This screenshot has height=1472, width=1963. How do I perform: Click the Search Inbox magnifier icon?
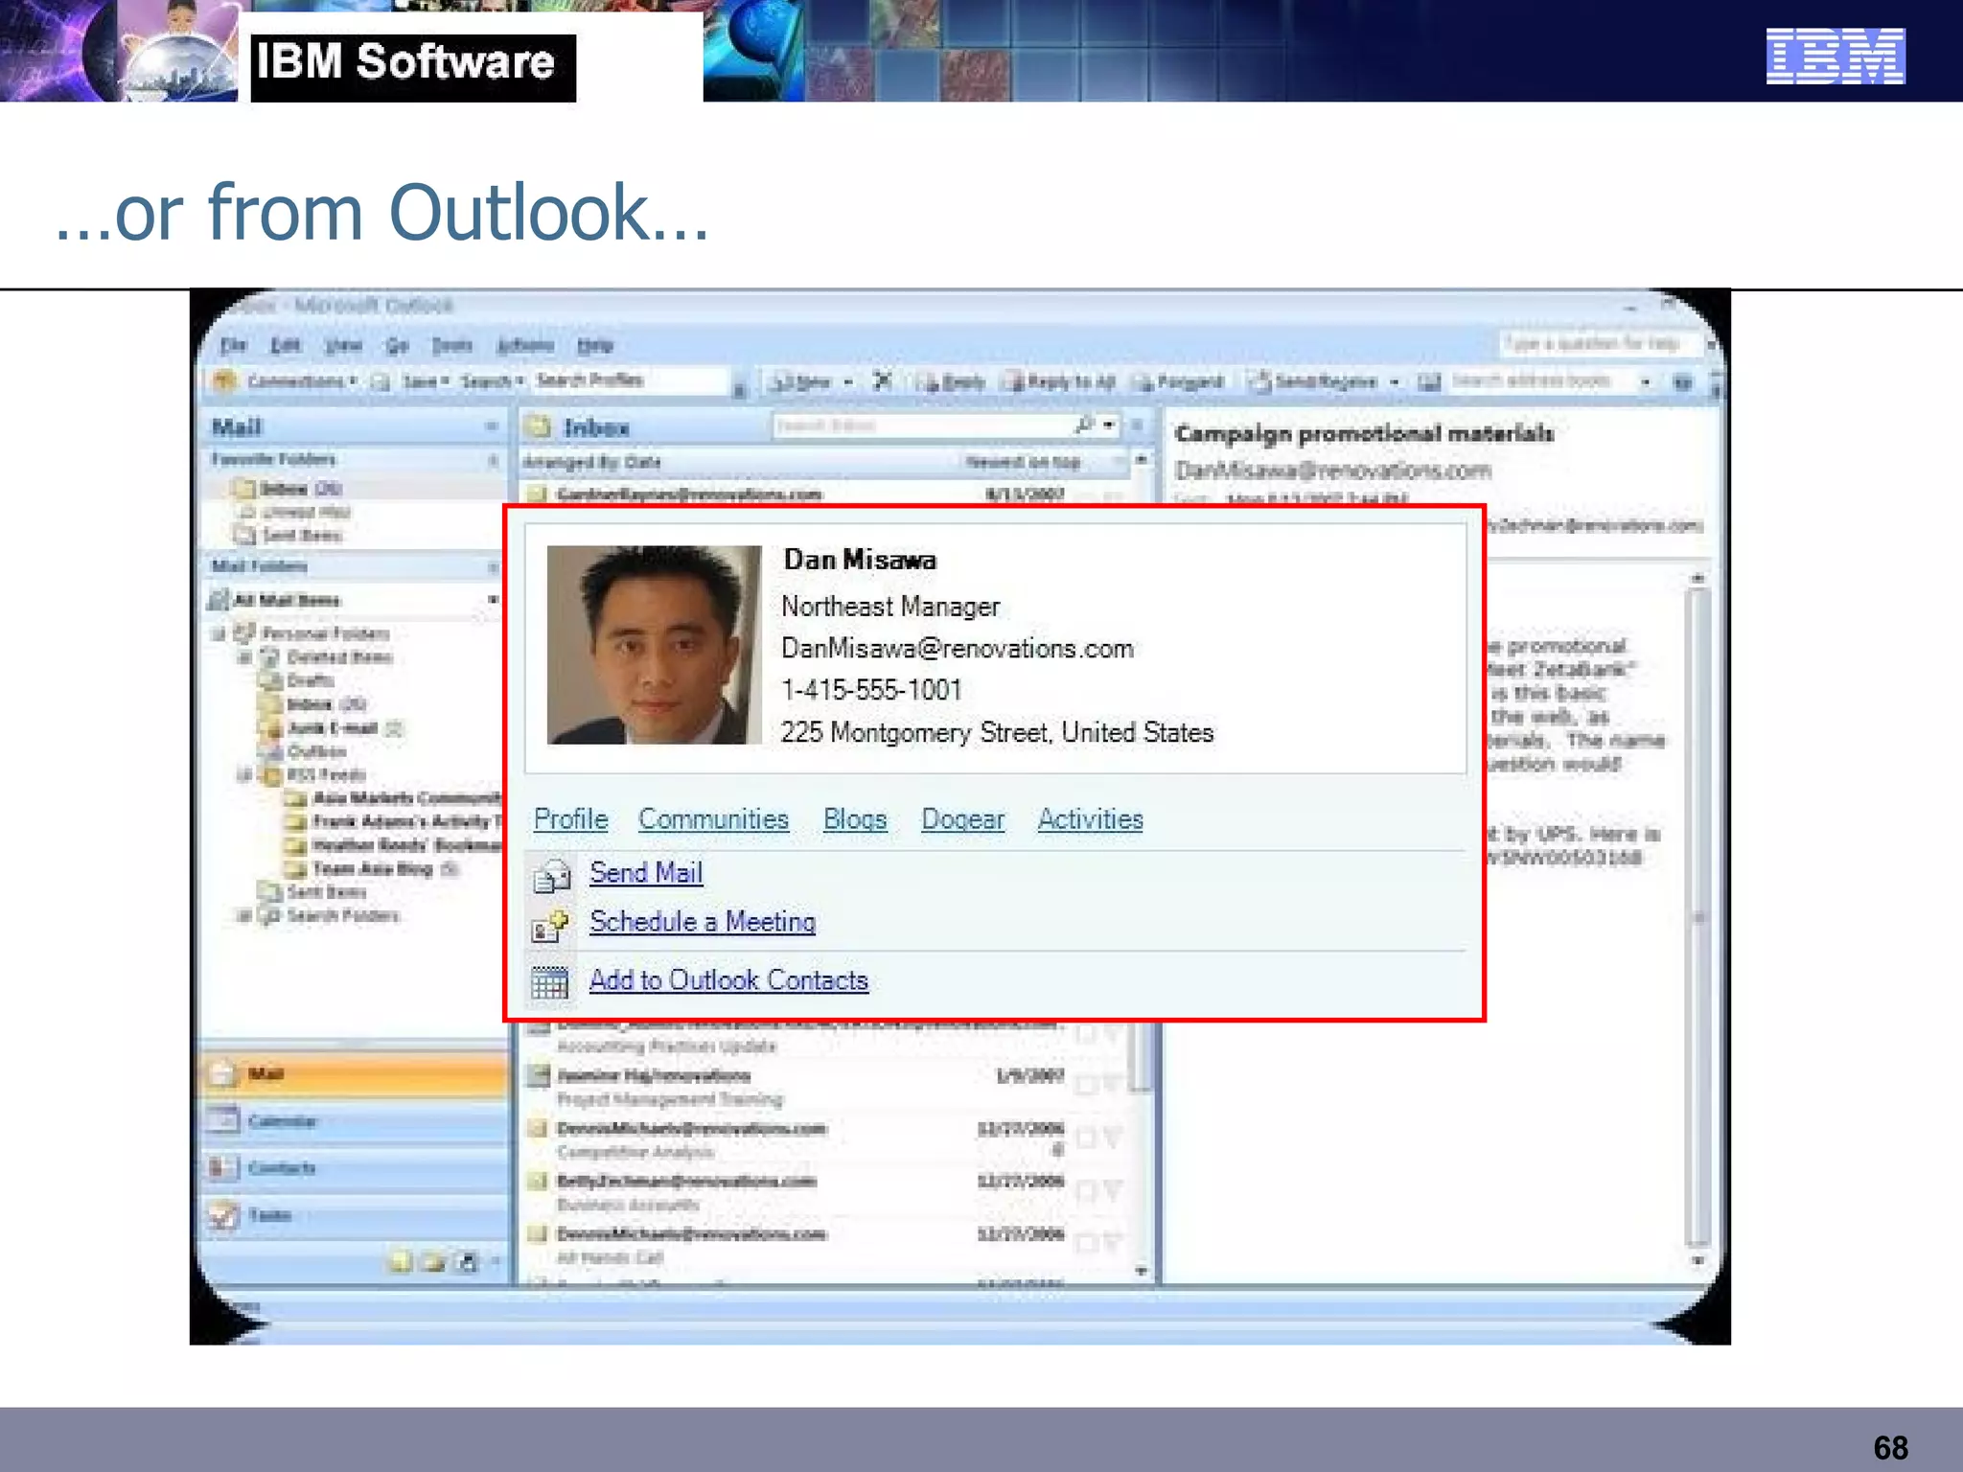point(1084,425)
